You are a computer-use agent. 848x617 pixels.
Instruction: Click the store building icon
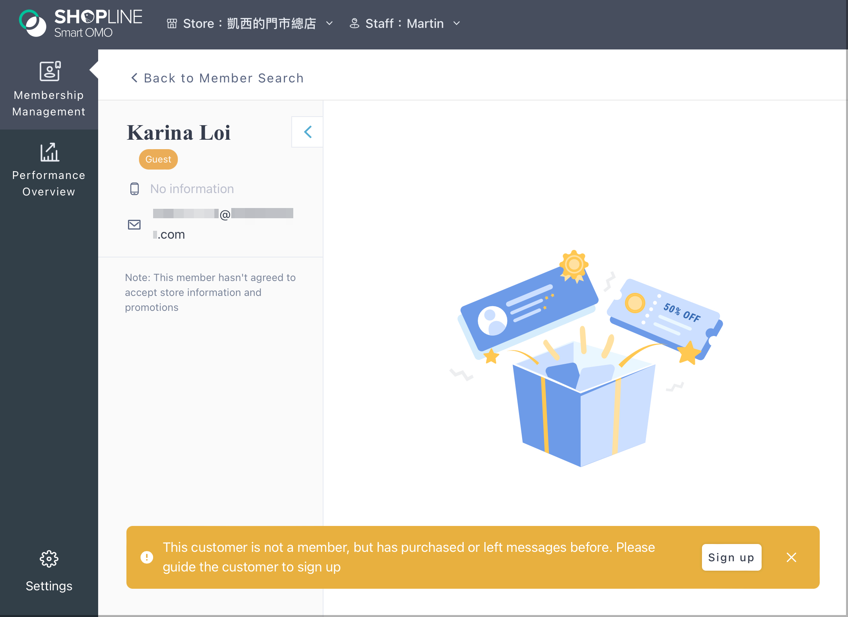172,24
